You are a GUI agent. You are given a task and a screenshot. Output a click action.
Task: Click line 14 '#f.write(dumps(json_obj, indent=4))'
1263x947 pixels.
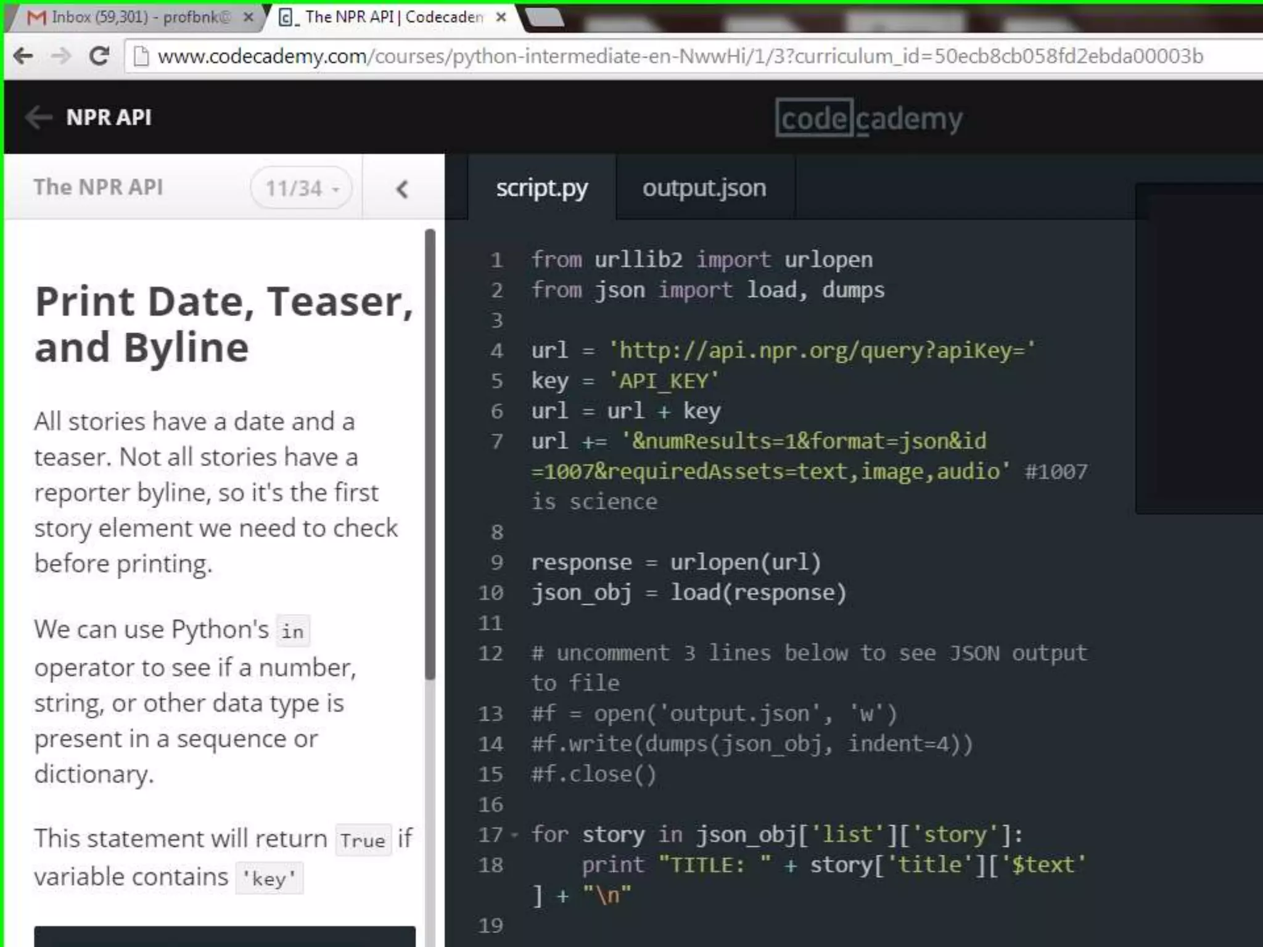(752, 744)
